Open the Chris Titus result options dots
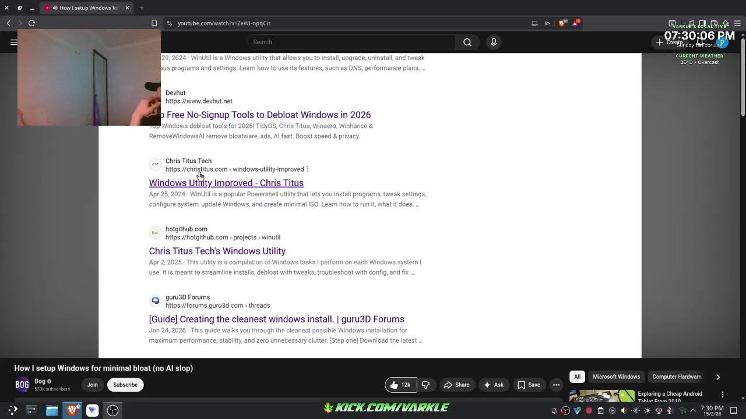This screenshot has height=419, width=746. pos(307,169)
